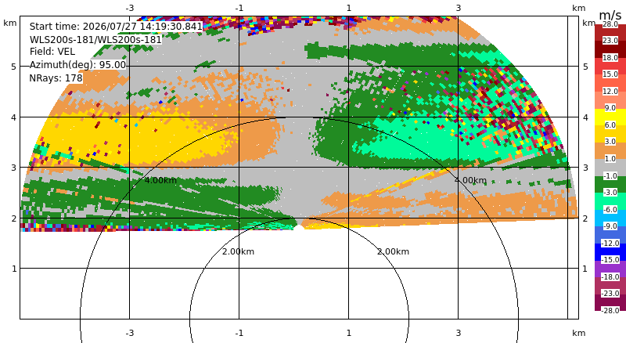Click the 28.0 m/s dark red swatch

pyautogui.click(x=610, y=33)
